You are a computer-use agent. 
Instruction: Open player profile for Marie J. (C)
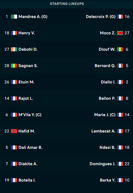coord(105,115)
